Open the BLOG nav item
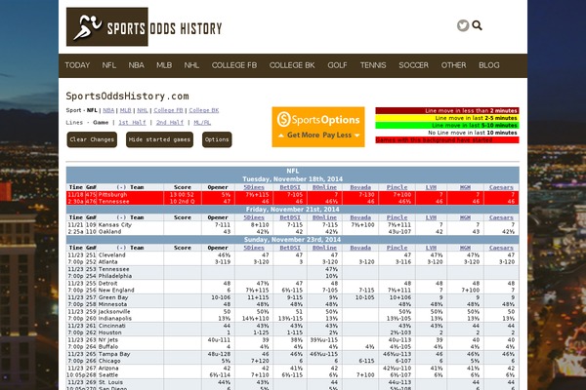586x390 pixels. pyautogui.click(x=489, y=65)
